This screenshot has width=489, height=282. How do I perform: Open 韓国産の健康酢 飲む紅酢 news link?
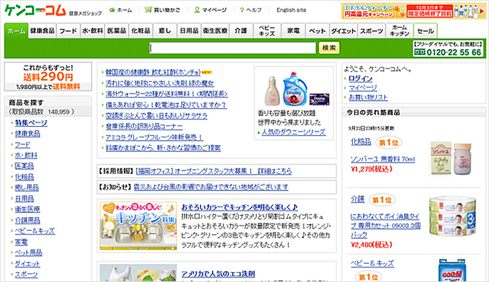tap(153, 72)
